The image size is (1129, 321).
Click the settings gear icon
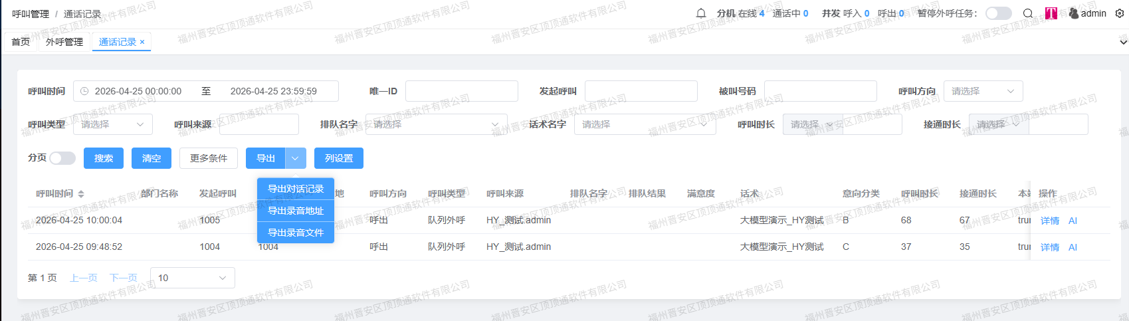click(x=1120, y=13)
